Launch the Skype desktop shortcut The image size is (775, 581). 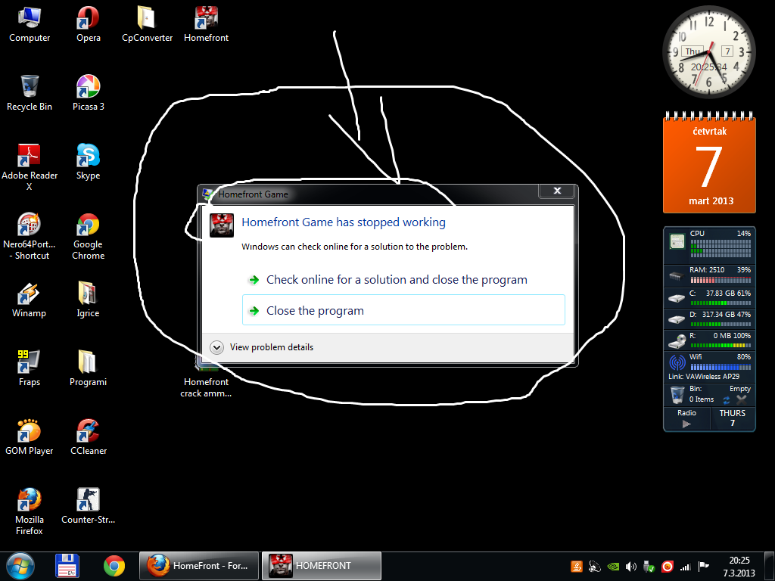pyautogui.click(x=88, y=162)
